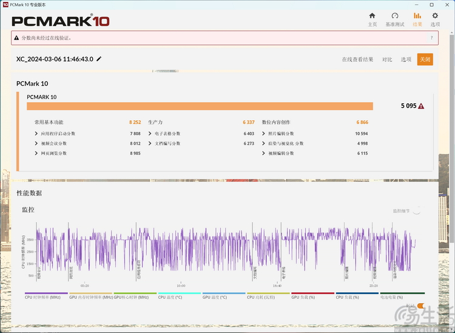
Task: Select the red GPU 负载 (%) legend swatch
Action: click(312, 293)
